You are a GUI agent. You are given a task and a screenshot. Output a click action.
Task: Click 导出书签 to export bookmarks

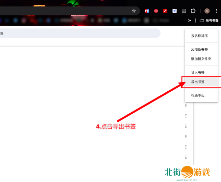[x=198, y=82]
